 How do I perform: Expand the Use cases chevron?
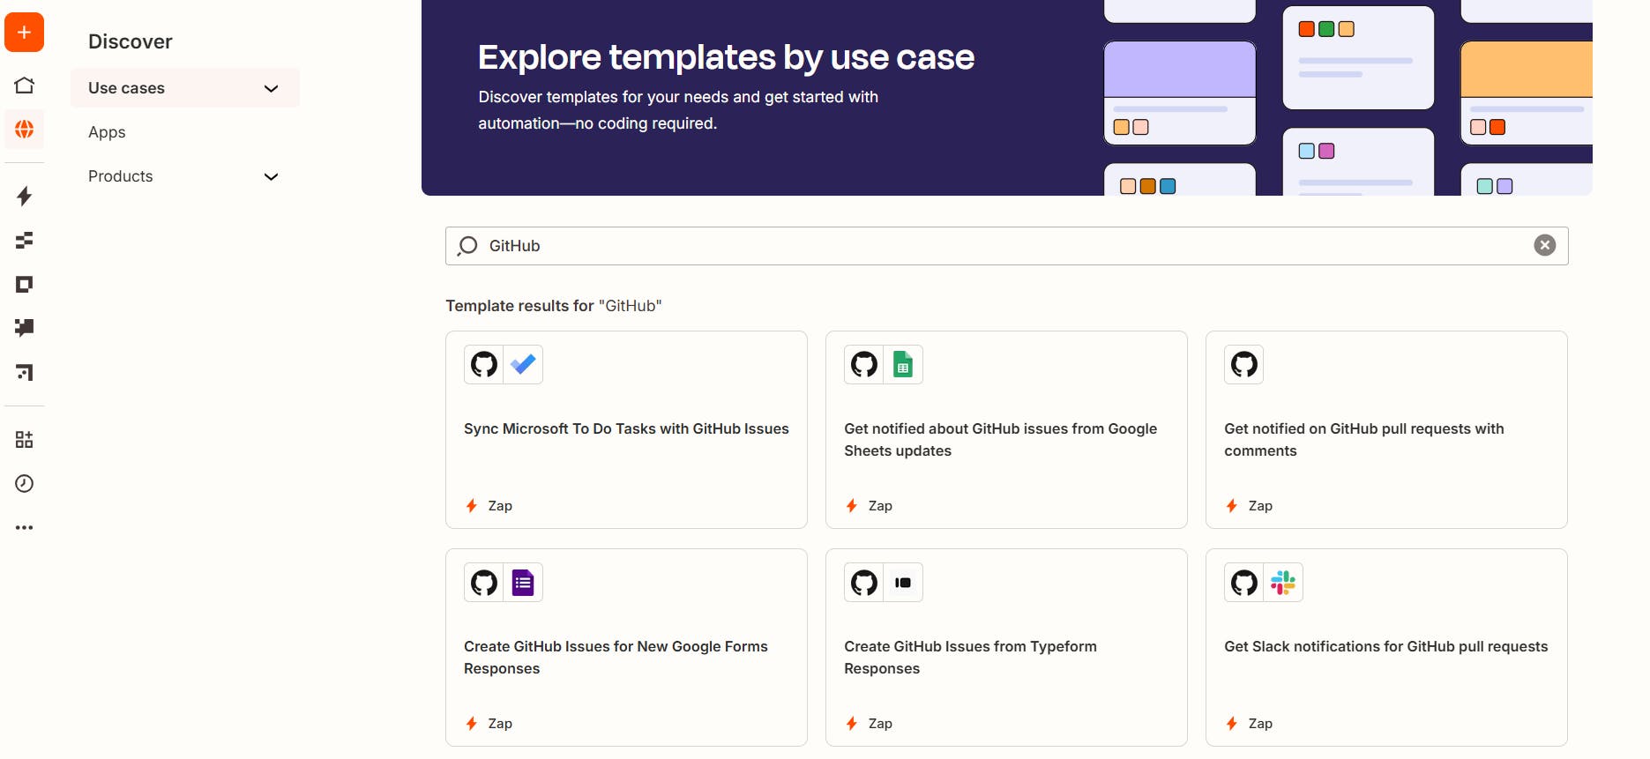click(x=272, y=88)
